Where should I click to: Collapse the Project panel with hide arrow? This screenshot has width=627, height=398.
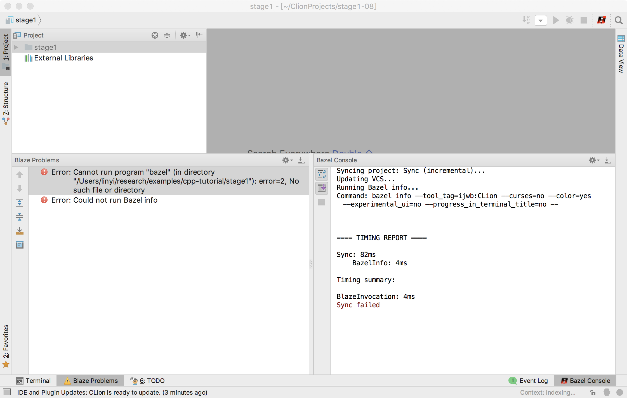199,35
